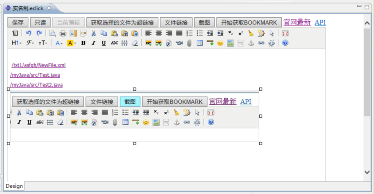Insert multiple images from top toolbar

[x=159, y=43]
